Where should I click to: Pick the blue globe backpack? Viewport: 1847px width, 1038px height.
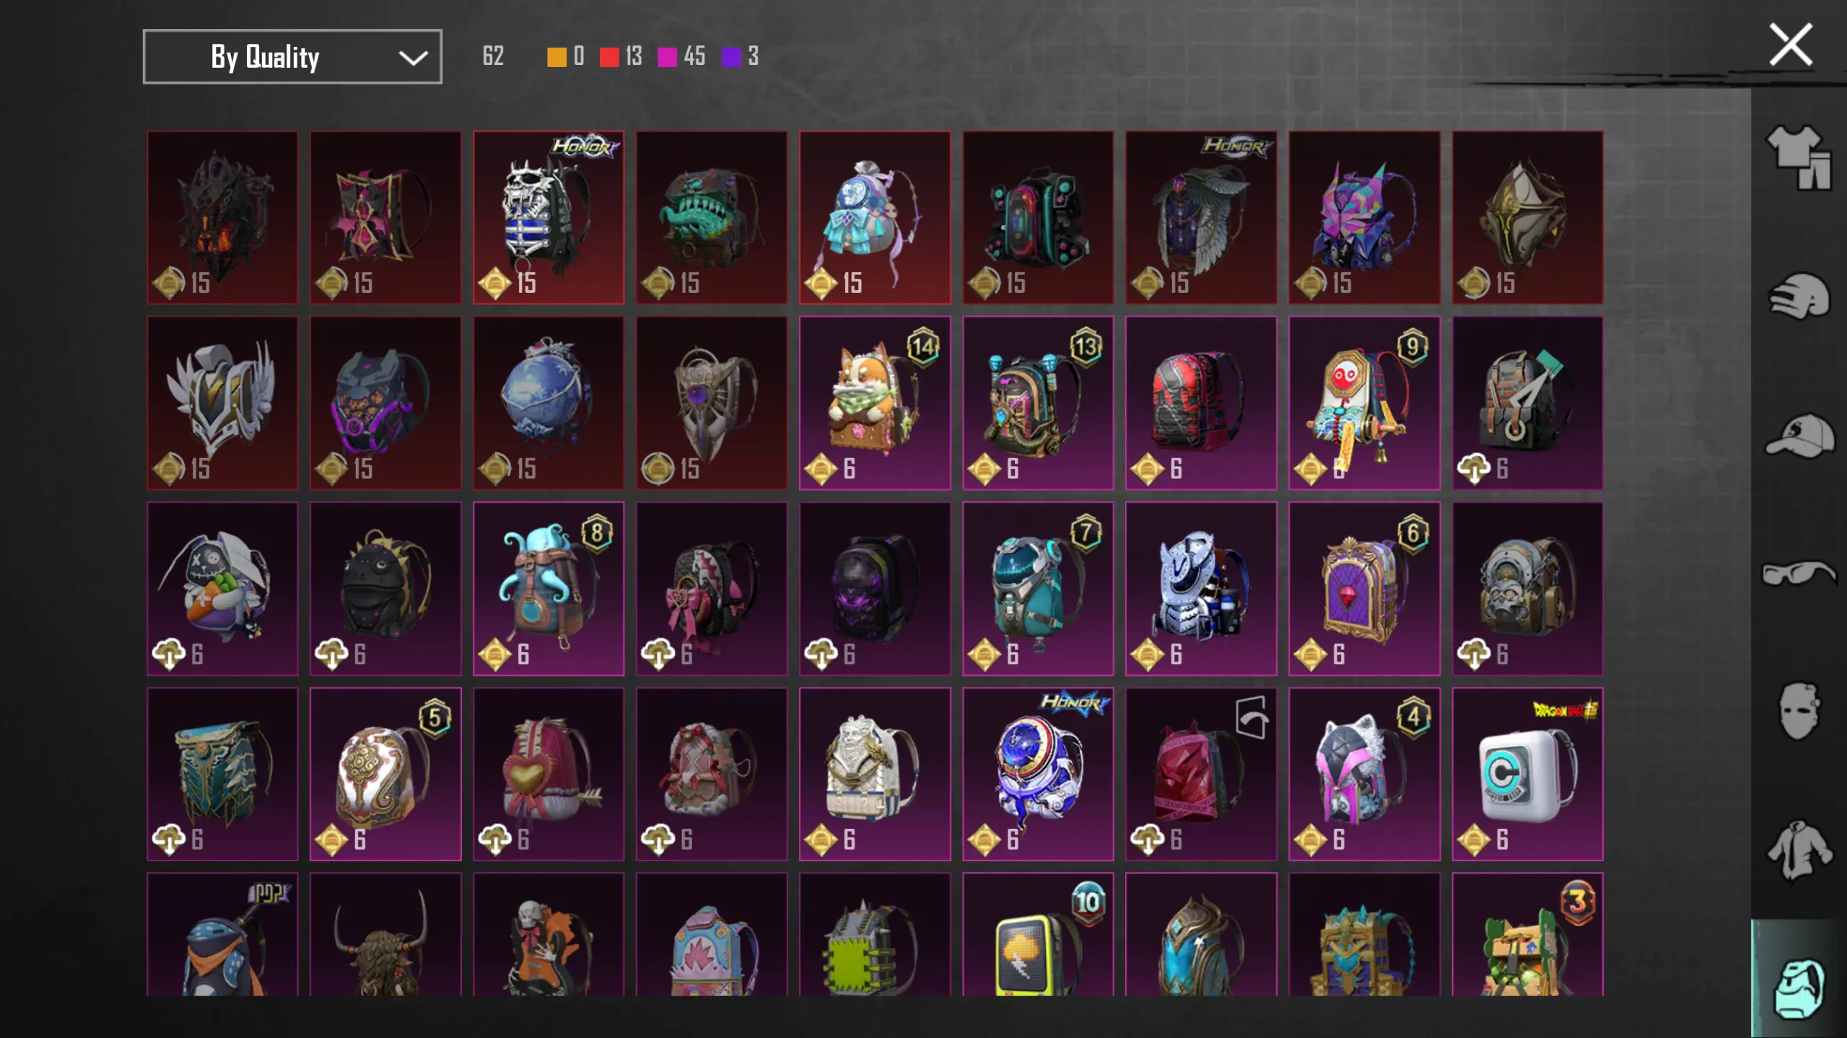click(549, 403)
